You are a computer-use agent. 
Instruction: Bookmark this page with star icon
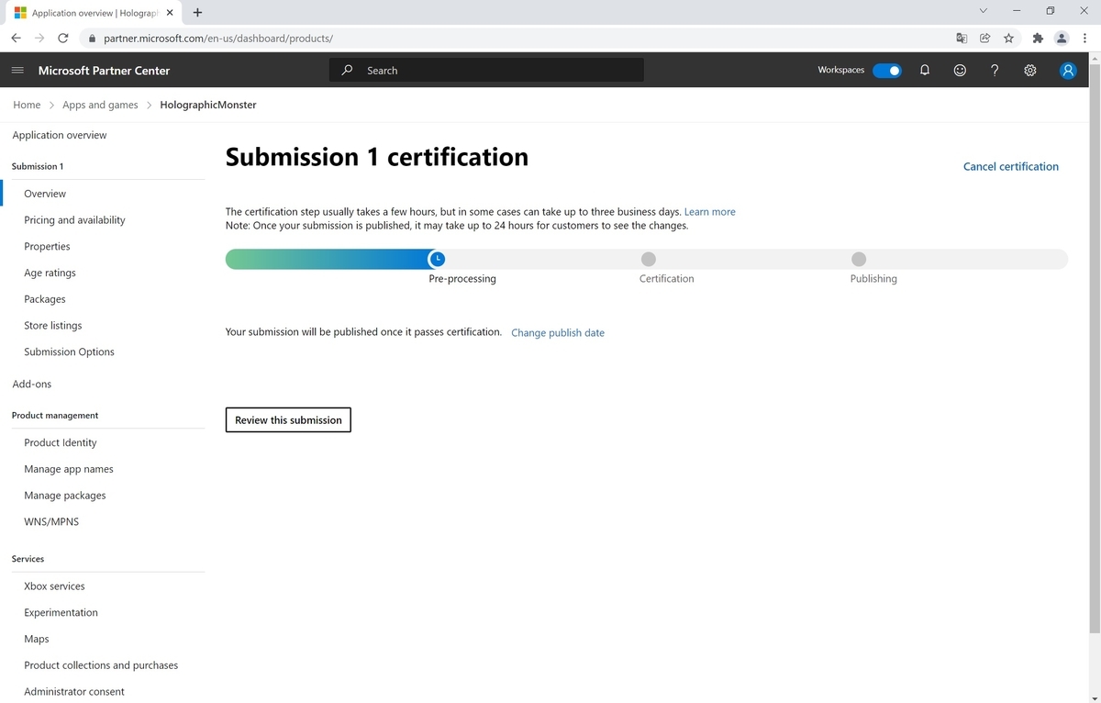1009,39
